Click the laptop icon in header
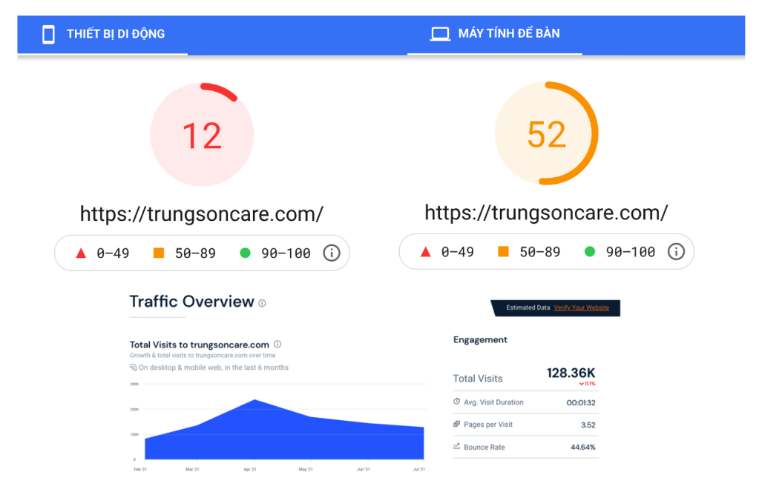 (441, 34)
